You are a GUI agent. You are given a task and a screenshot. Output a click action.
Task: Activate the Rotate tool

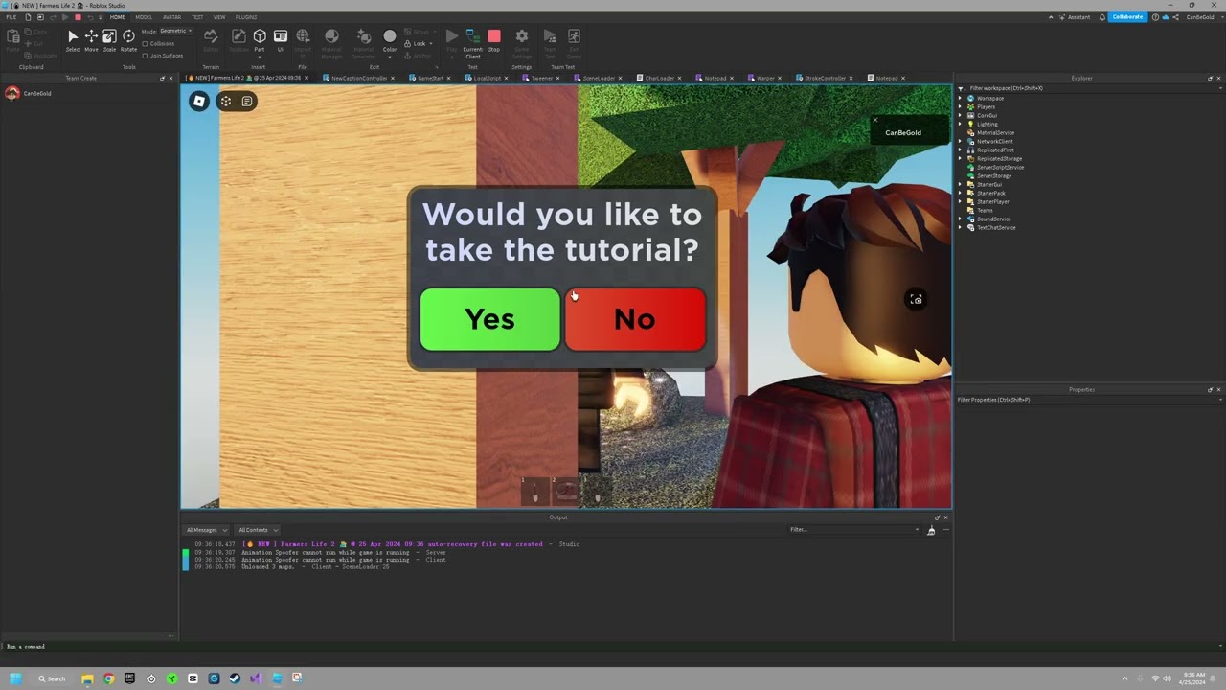coord(128,40)
